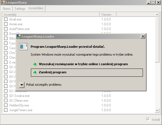Open the Settings tab
162x125 pixels.
pos(20,9)
